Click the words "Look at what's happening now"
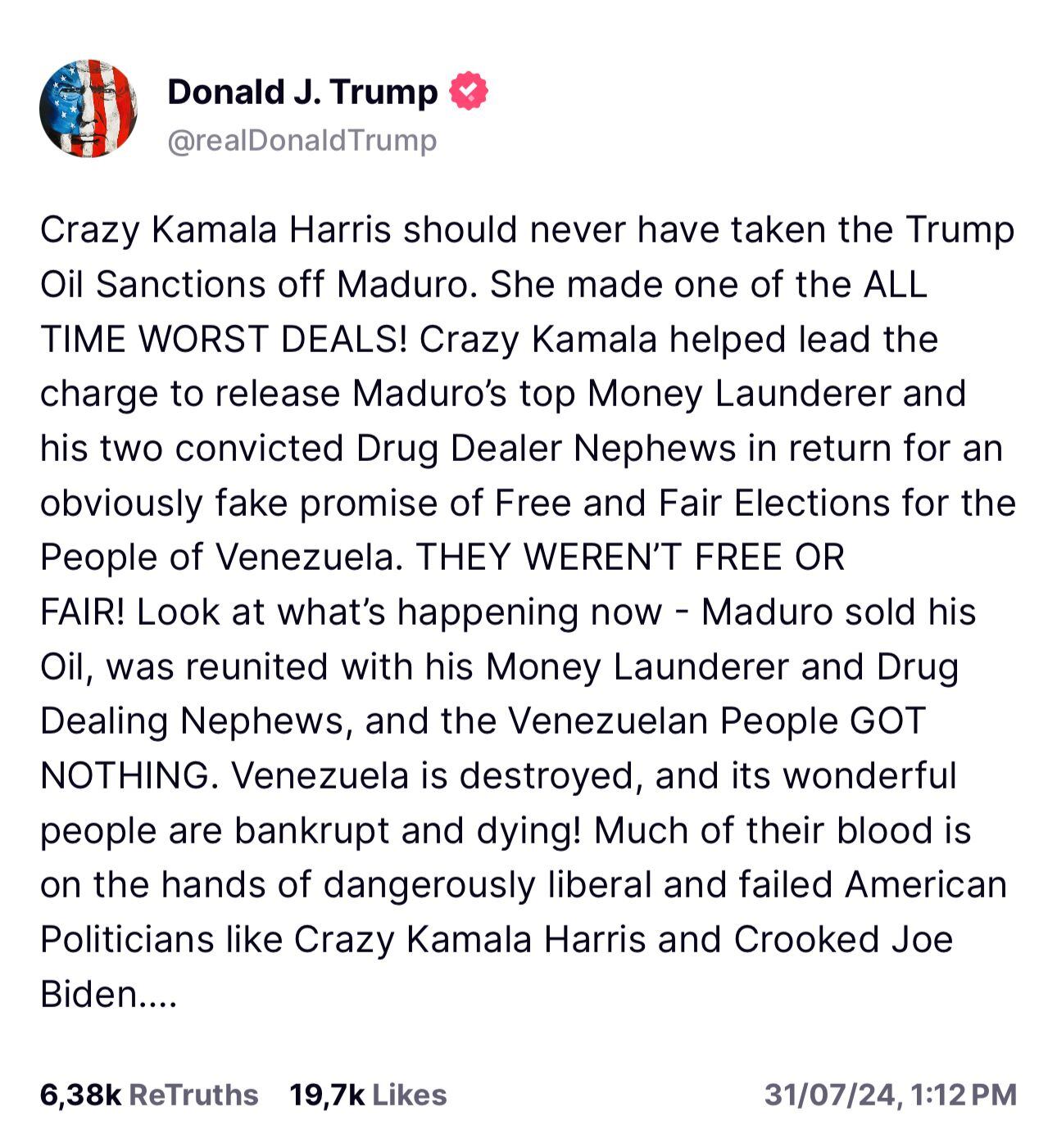Screen dimensions: 1057x1143 pos(399,612)
